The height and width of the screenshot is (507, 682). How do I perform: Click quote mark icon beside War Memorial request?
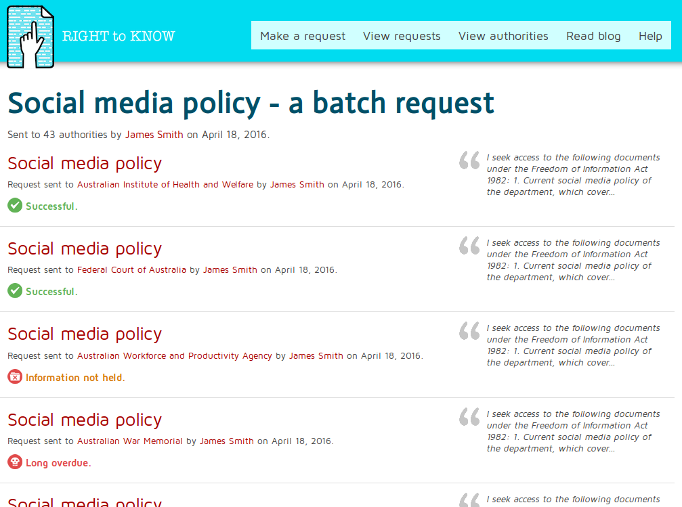[x=469, y=416]
